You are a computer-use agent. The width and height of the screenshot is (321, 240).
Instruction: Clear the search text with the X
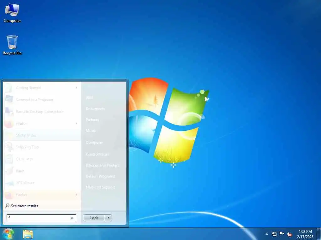72,218
